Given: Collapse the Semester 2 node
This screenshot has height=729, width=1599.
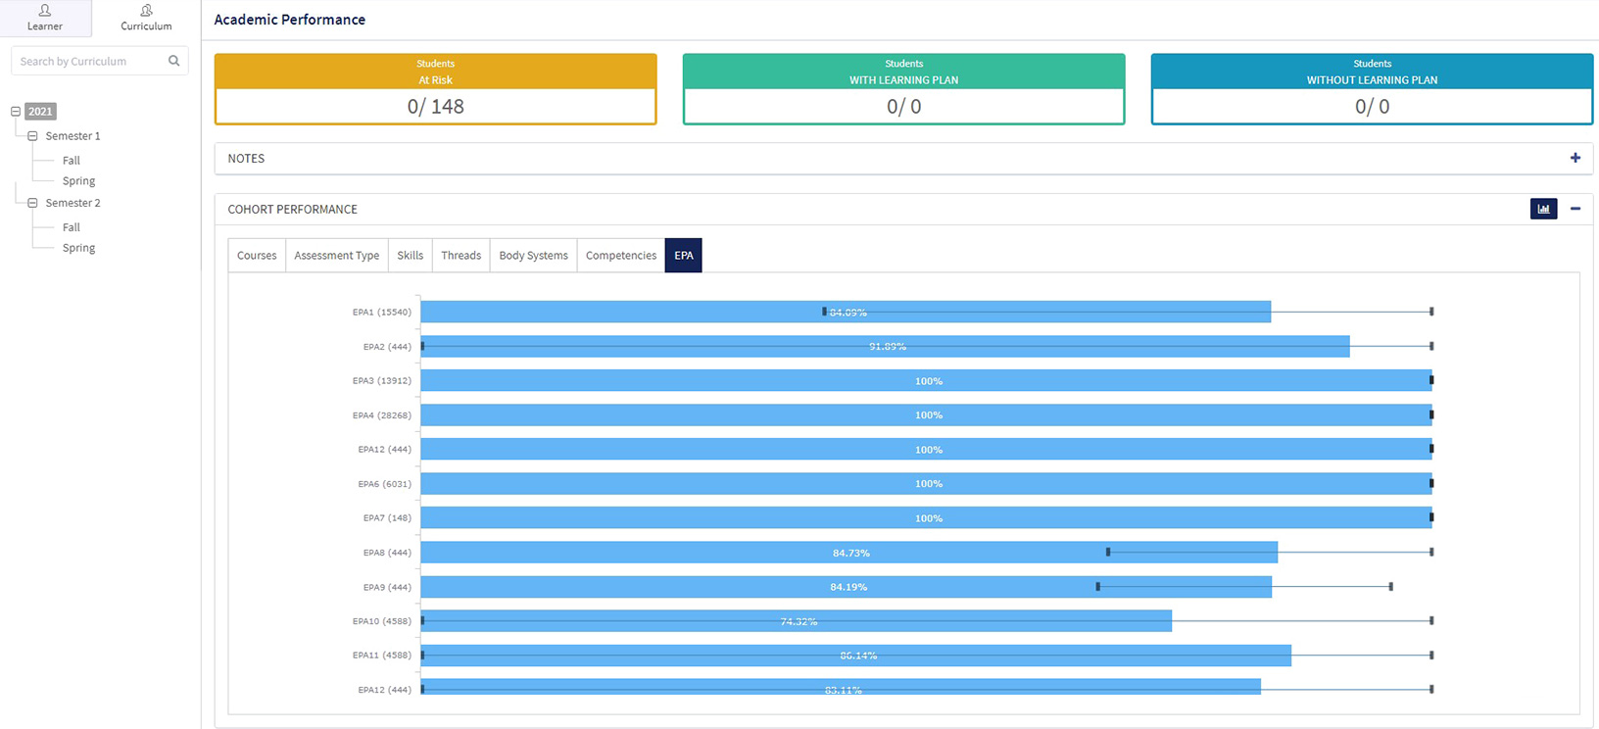Looking at the screenshot, I should point(32,203).
